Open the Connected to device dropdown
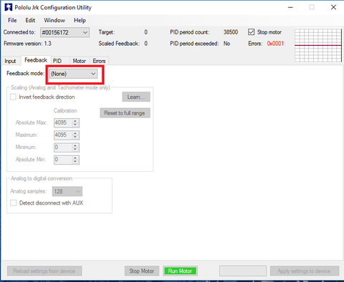 [x=64, y=32]
